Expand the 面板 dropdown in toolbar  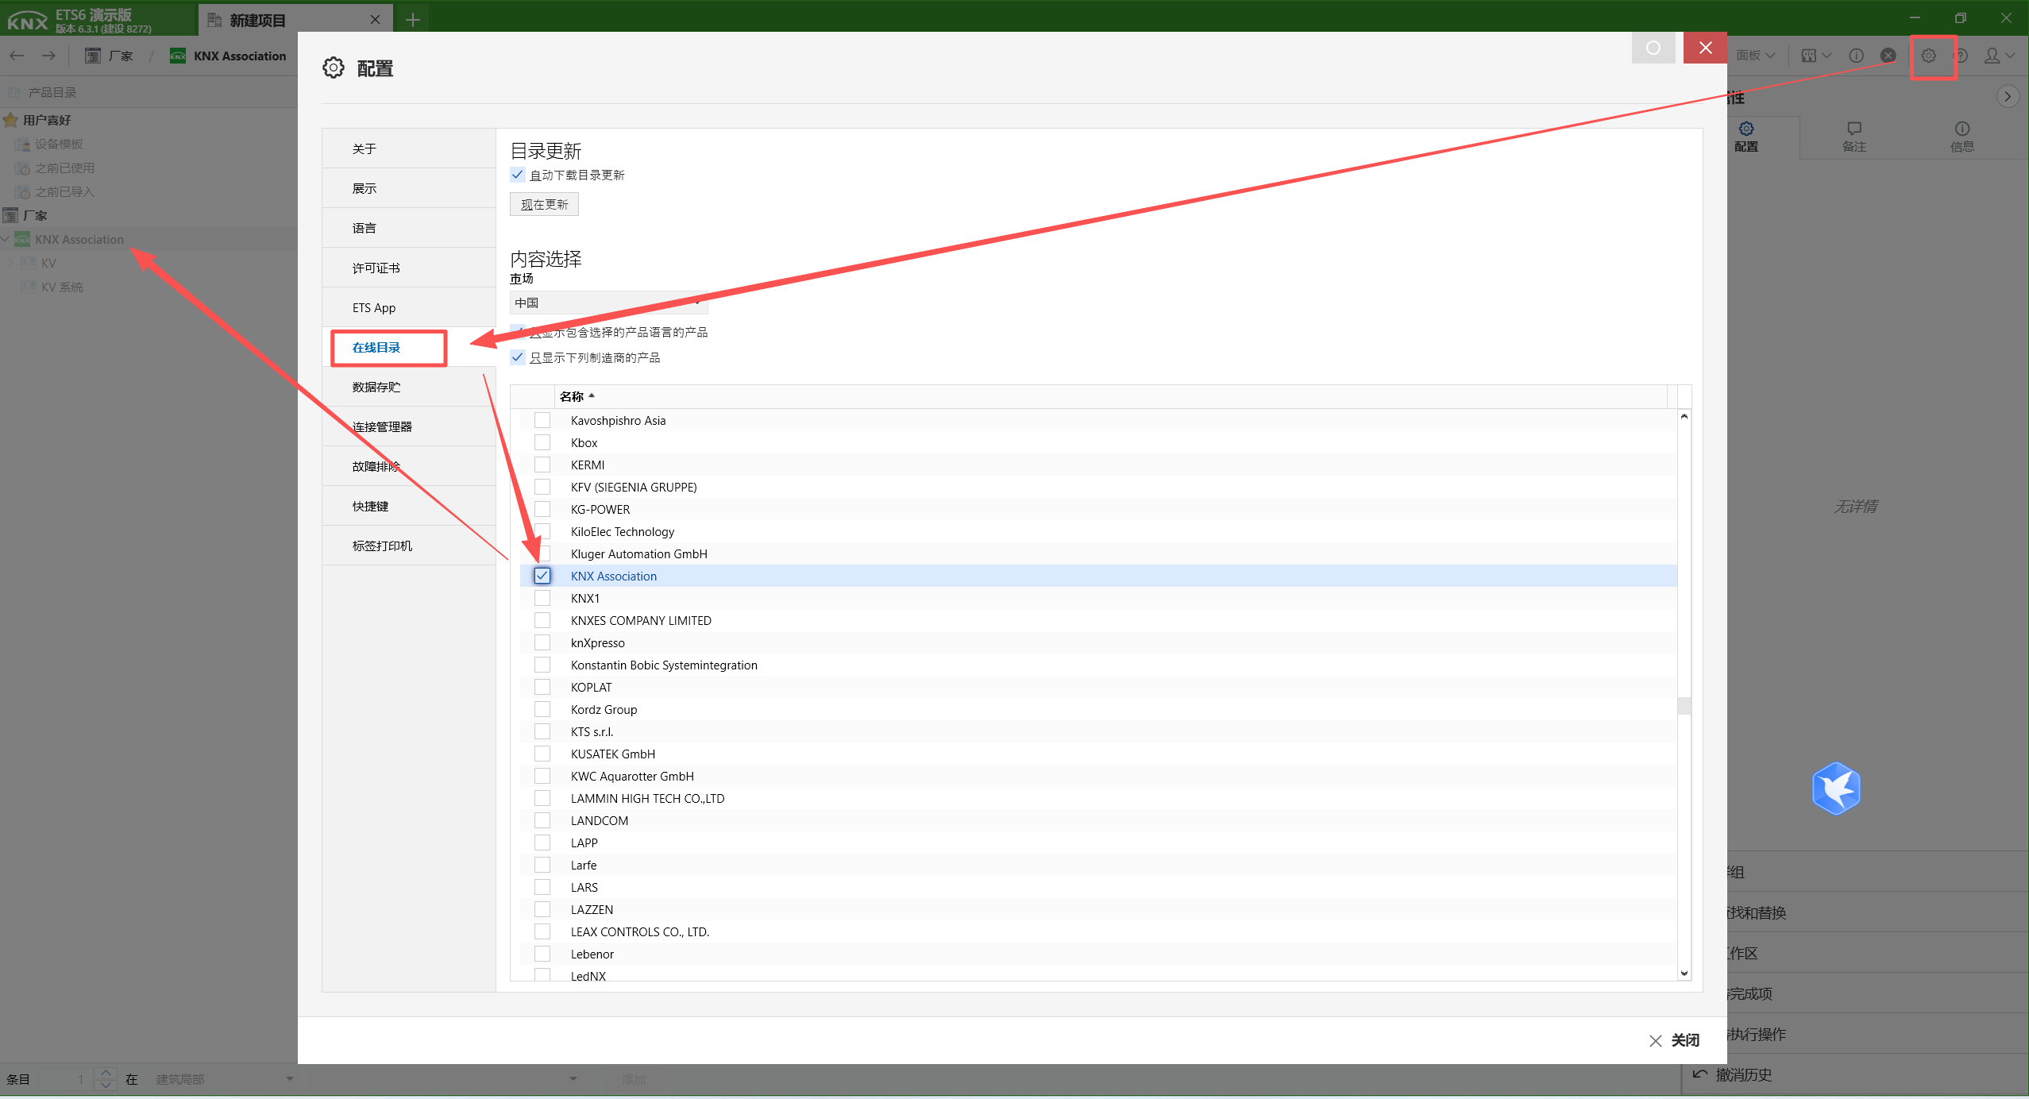[x=1754, y=56]
